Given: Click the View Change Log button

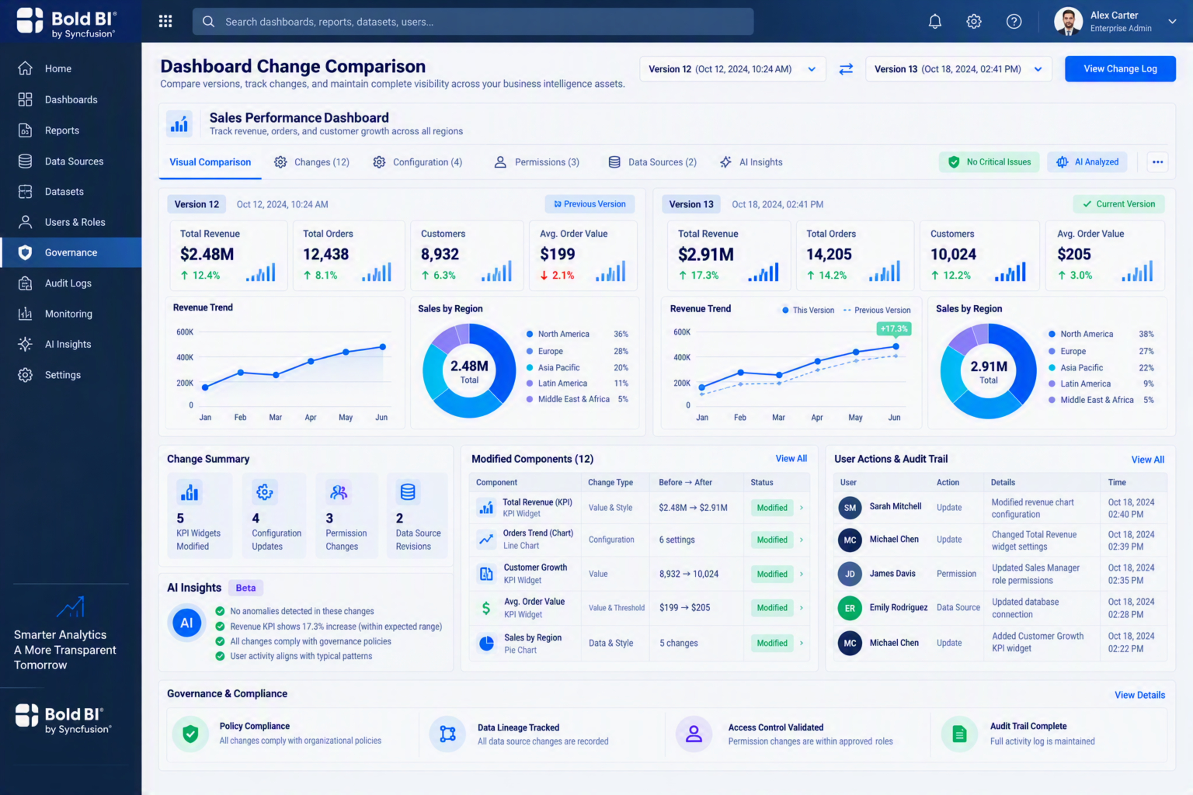Looking at the screenshot, I should [x=1120, y=69].
